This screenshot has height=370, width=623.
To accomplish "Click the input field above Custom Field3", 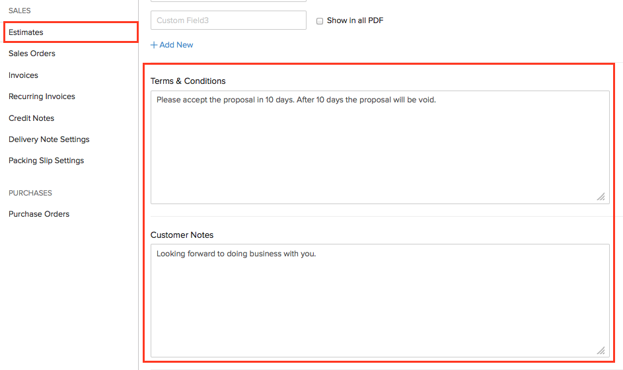I will 228,1.
